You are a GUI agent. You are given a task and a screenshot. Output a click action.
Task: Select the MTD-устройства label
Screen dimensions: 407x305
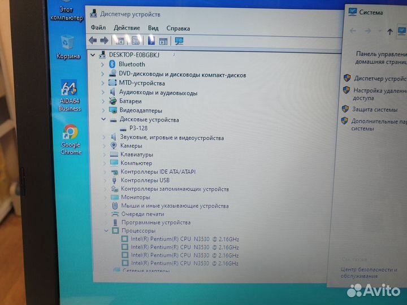(142, 83)
